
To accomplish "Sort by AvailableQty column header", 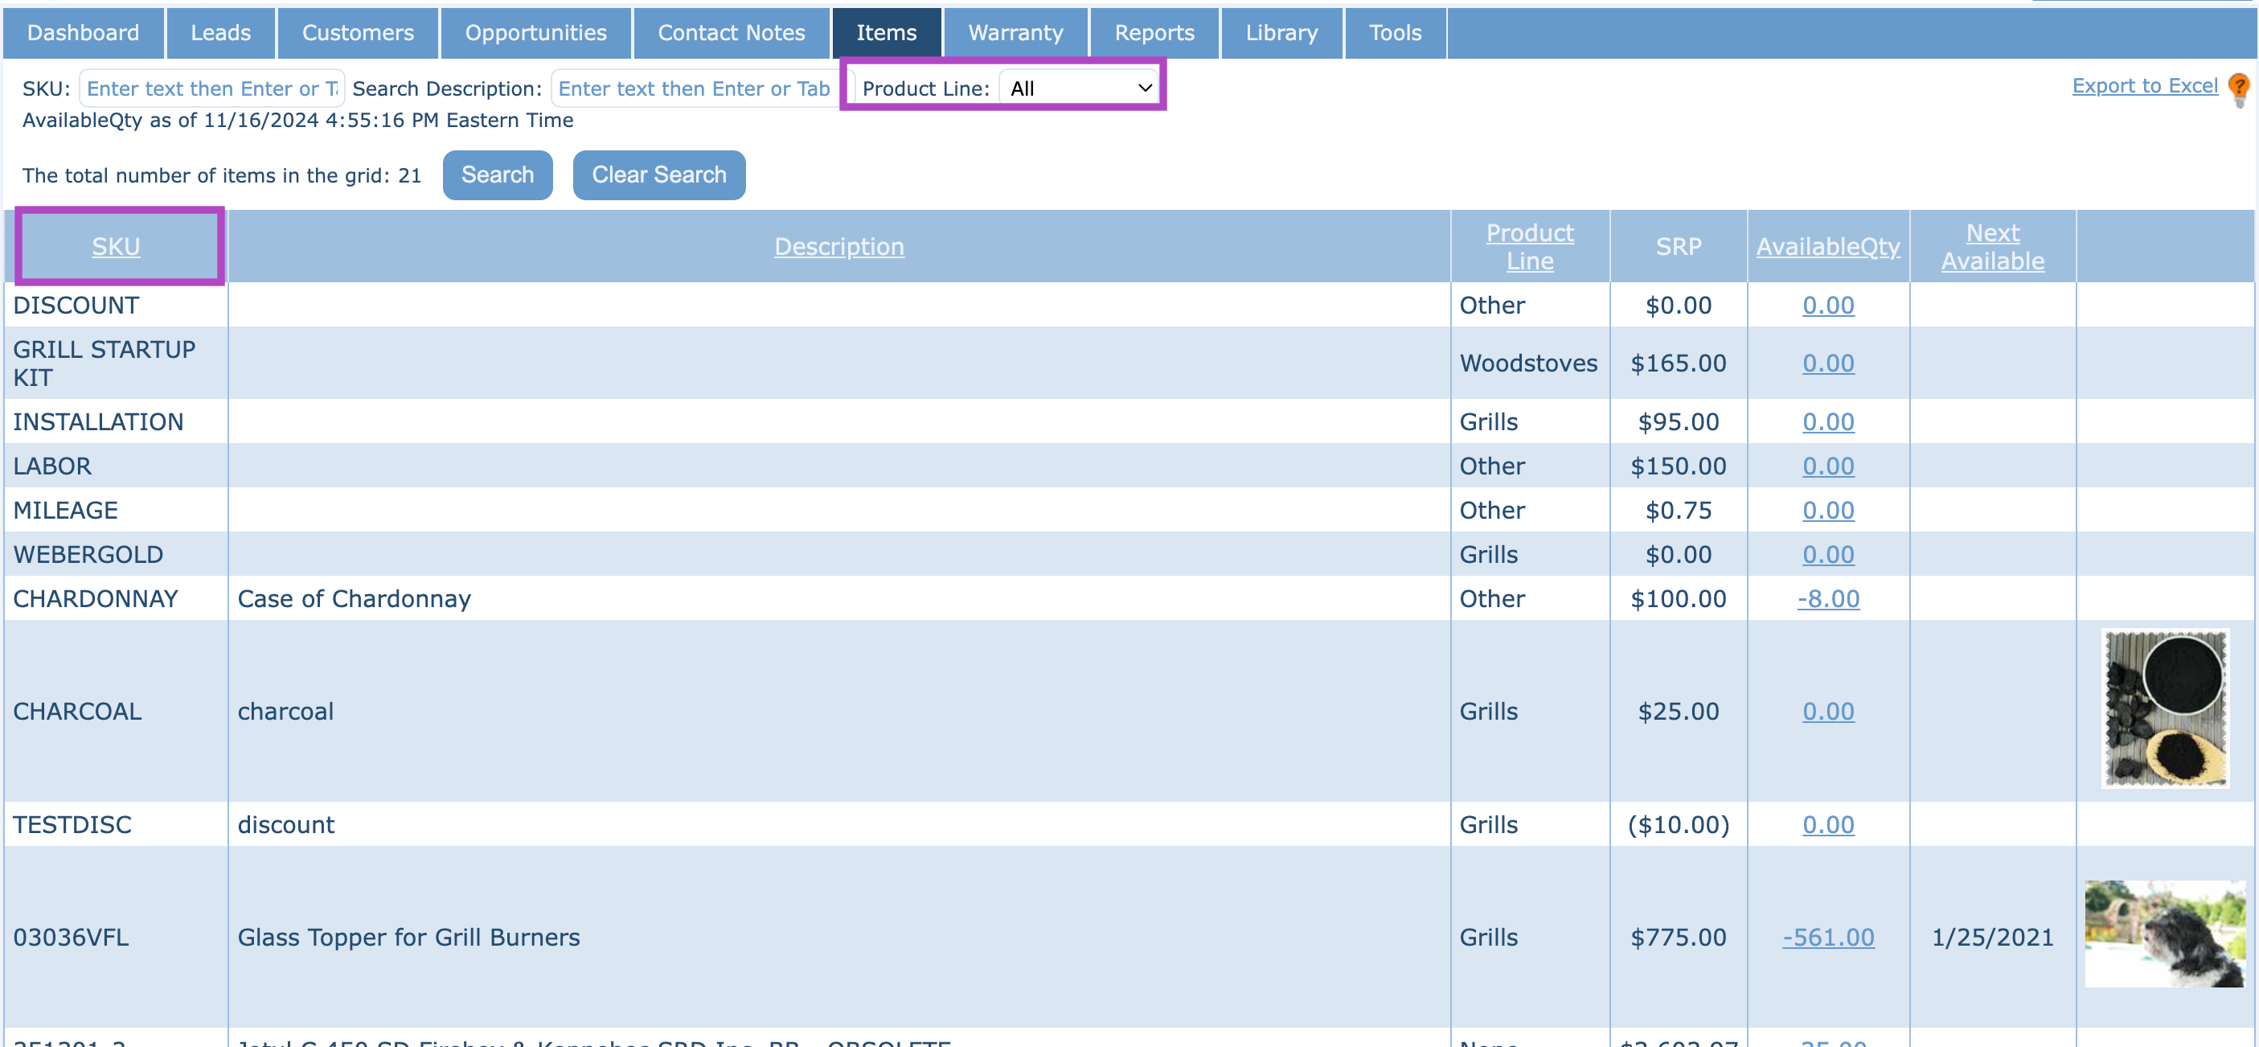I will (x=1827, y=246).
